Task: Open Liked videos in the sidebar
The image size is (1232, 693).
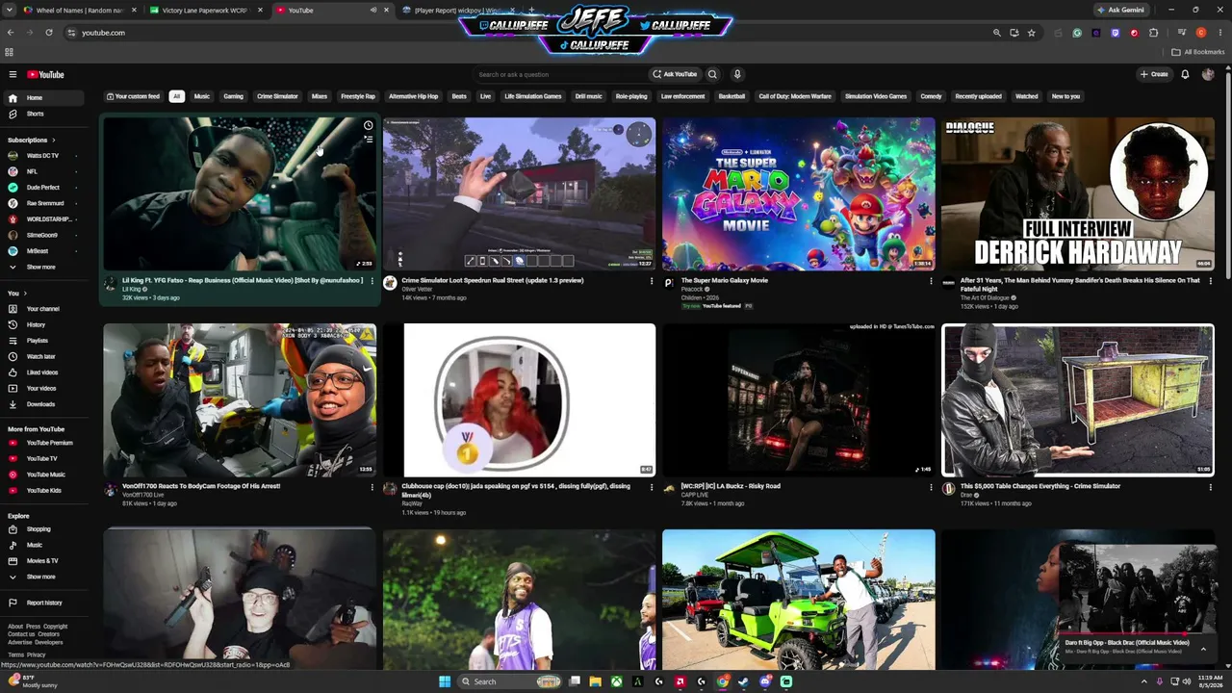Action: [x=42, y=372]
